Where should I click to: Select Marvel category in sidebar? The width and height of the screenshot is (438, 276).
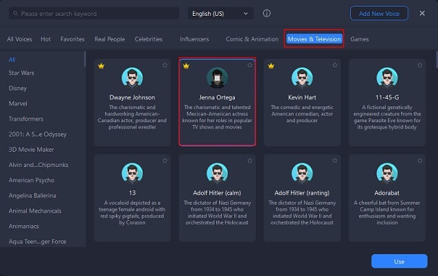click(18, 103)
